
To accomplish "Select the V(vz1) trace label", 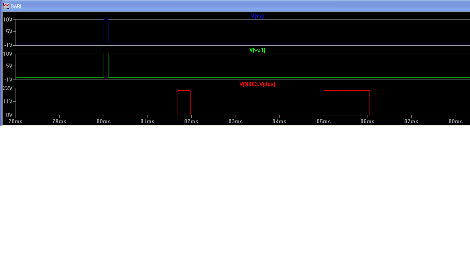I will [x=257, y=50].
